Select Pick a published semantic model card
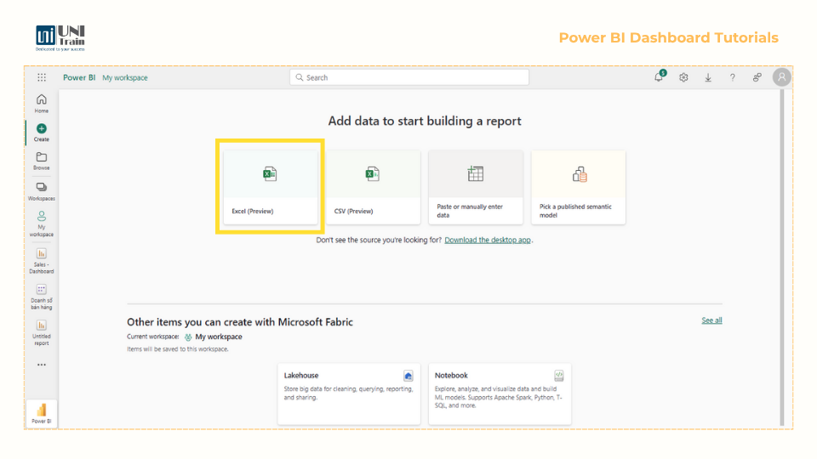The height and width of the screenshot is (459, 817). [579, 187]
